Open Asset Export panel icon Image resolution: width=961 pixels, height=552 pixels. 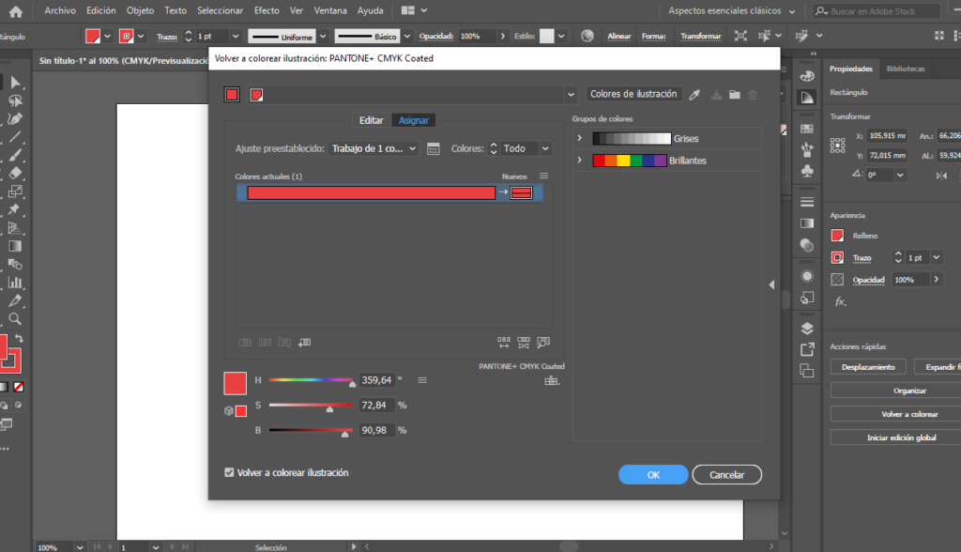(807, 349)
